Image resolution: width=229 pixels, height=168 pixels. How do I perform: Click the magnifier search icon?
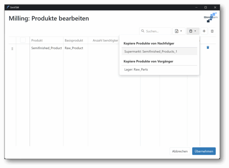pyautogui.click(x=143, y=31)
